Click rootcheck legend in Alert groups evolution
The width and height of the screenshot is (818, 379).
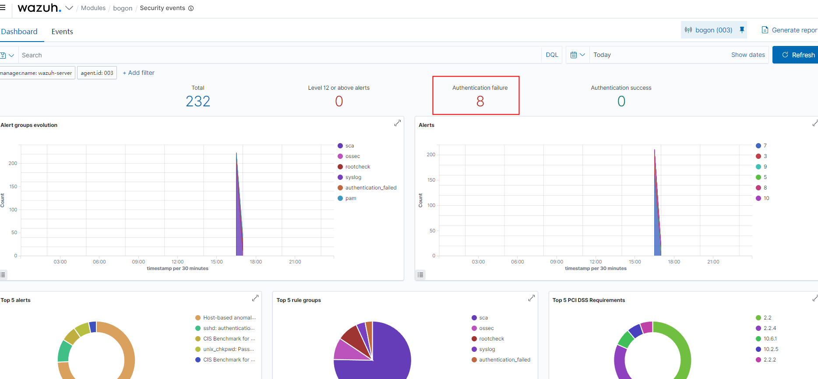point(354,167)
